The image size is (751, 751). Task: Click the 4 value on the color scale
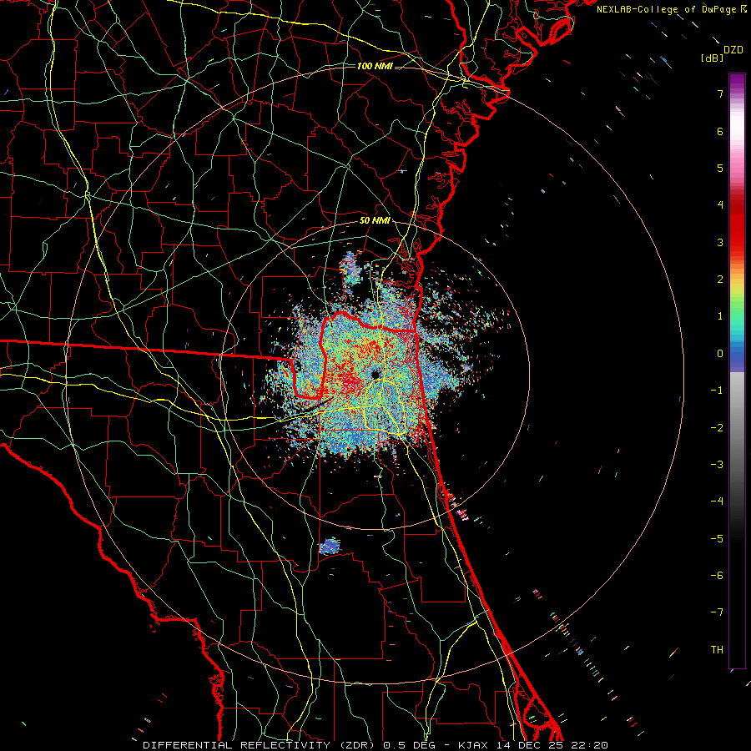tap(720, 205)
